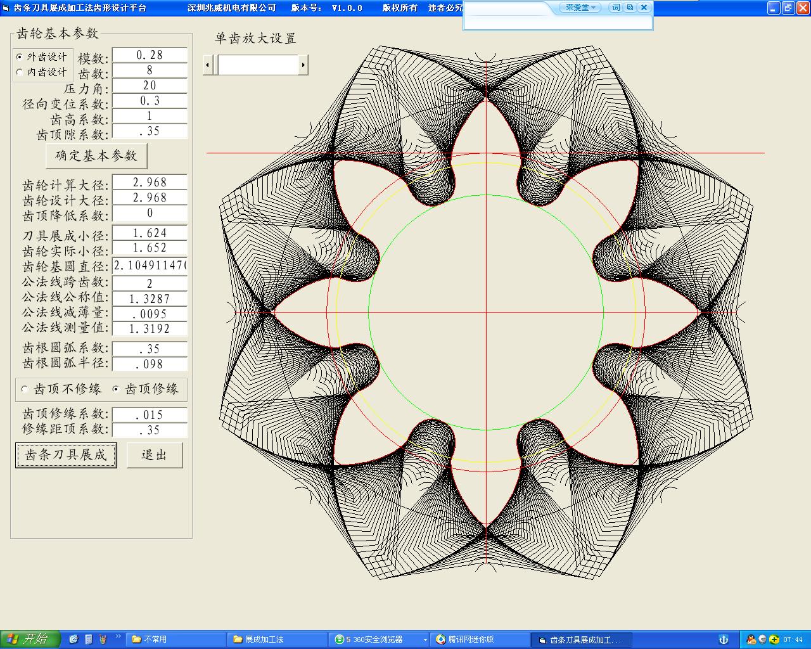Screen dimensions: 811x649
Task: Click the 公法线测量值 field
Action: pos(150,329)
